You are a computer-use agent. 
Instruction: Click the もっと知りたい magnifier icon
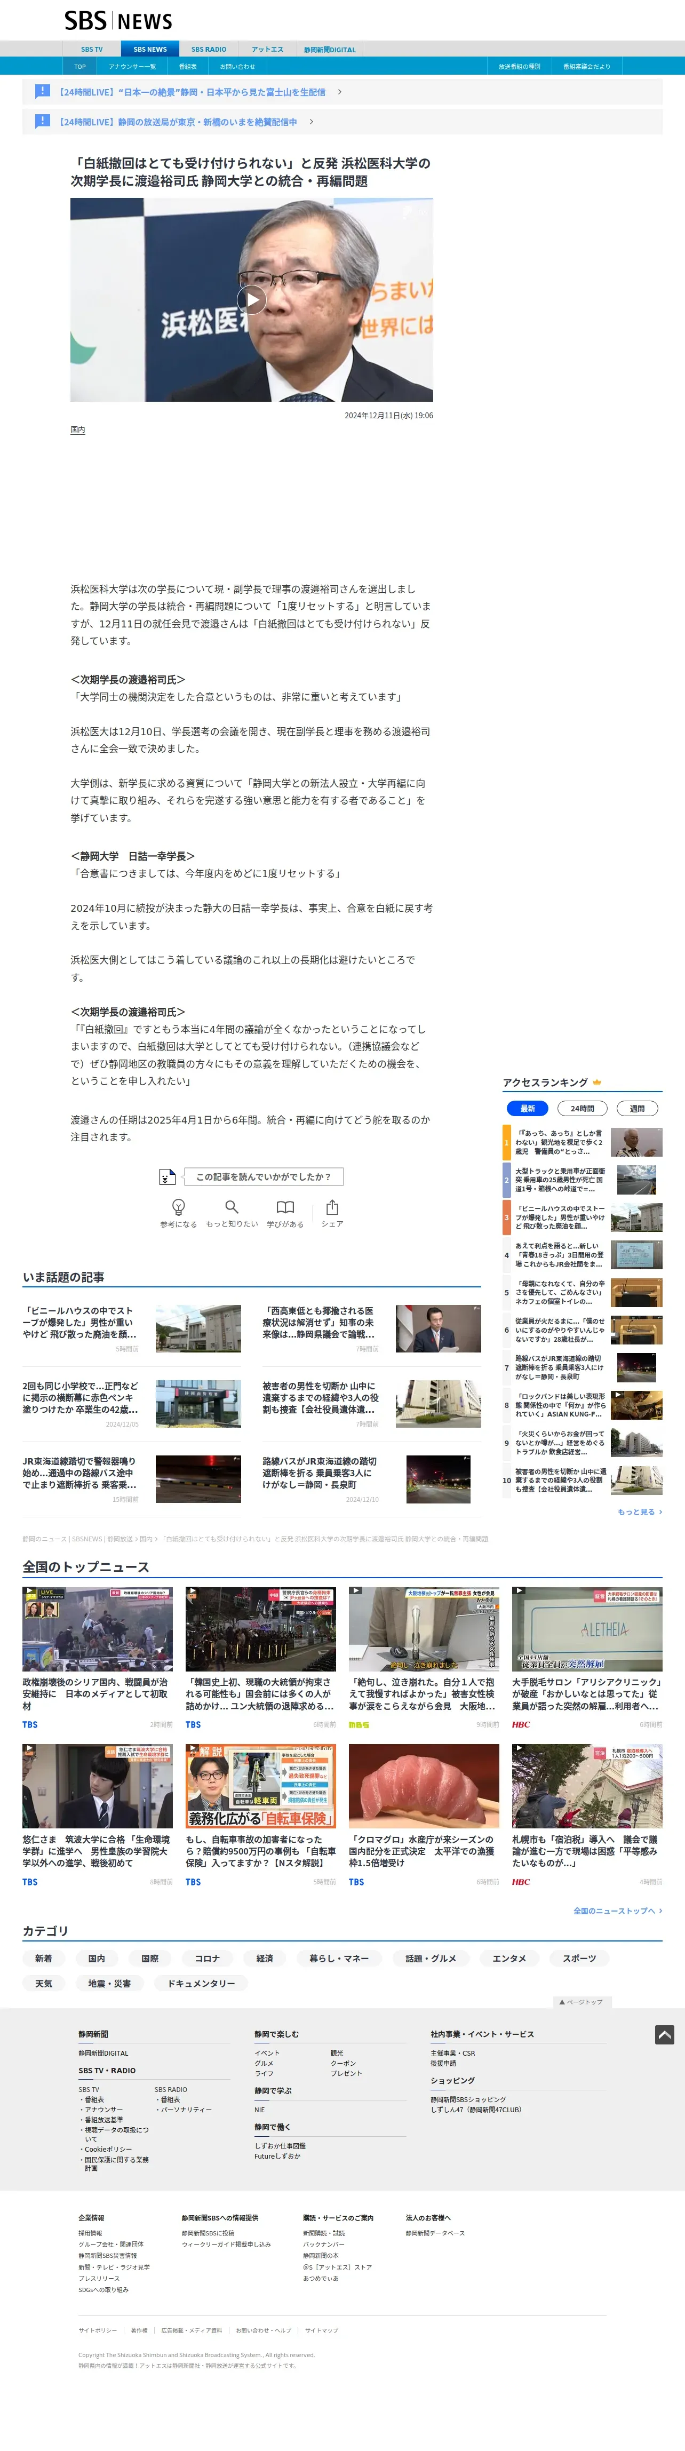point(231,1206)
